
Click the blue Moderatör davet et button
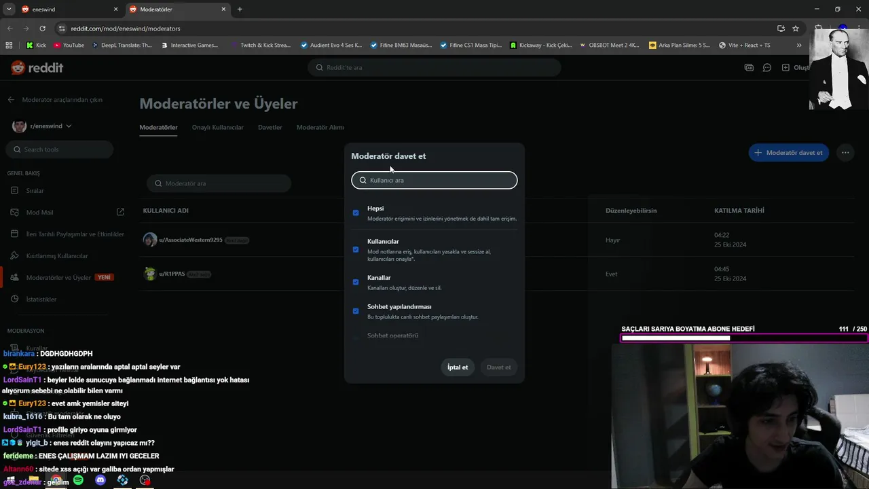point(789,153)
